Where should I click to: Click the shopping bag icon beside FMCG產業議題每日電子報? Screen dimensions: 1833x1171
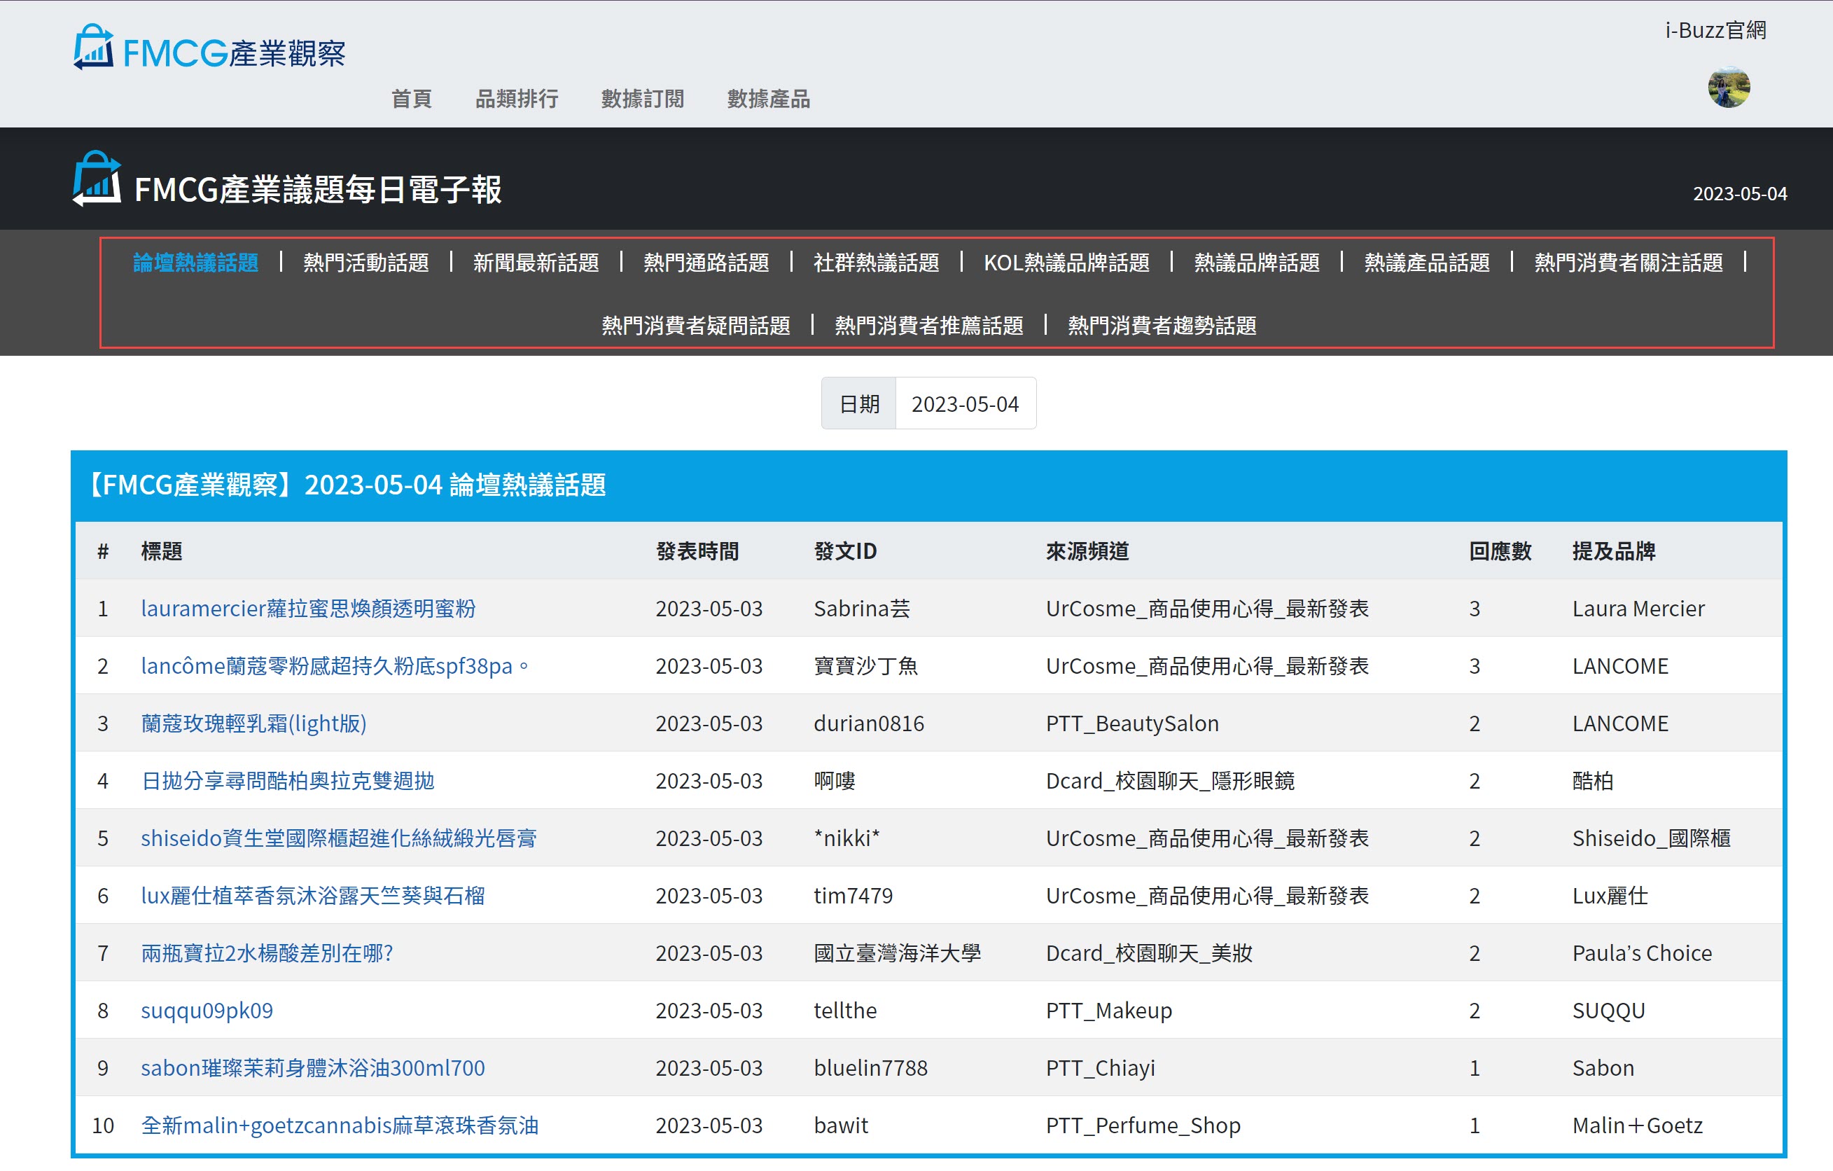97,178
